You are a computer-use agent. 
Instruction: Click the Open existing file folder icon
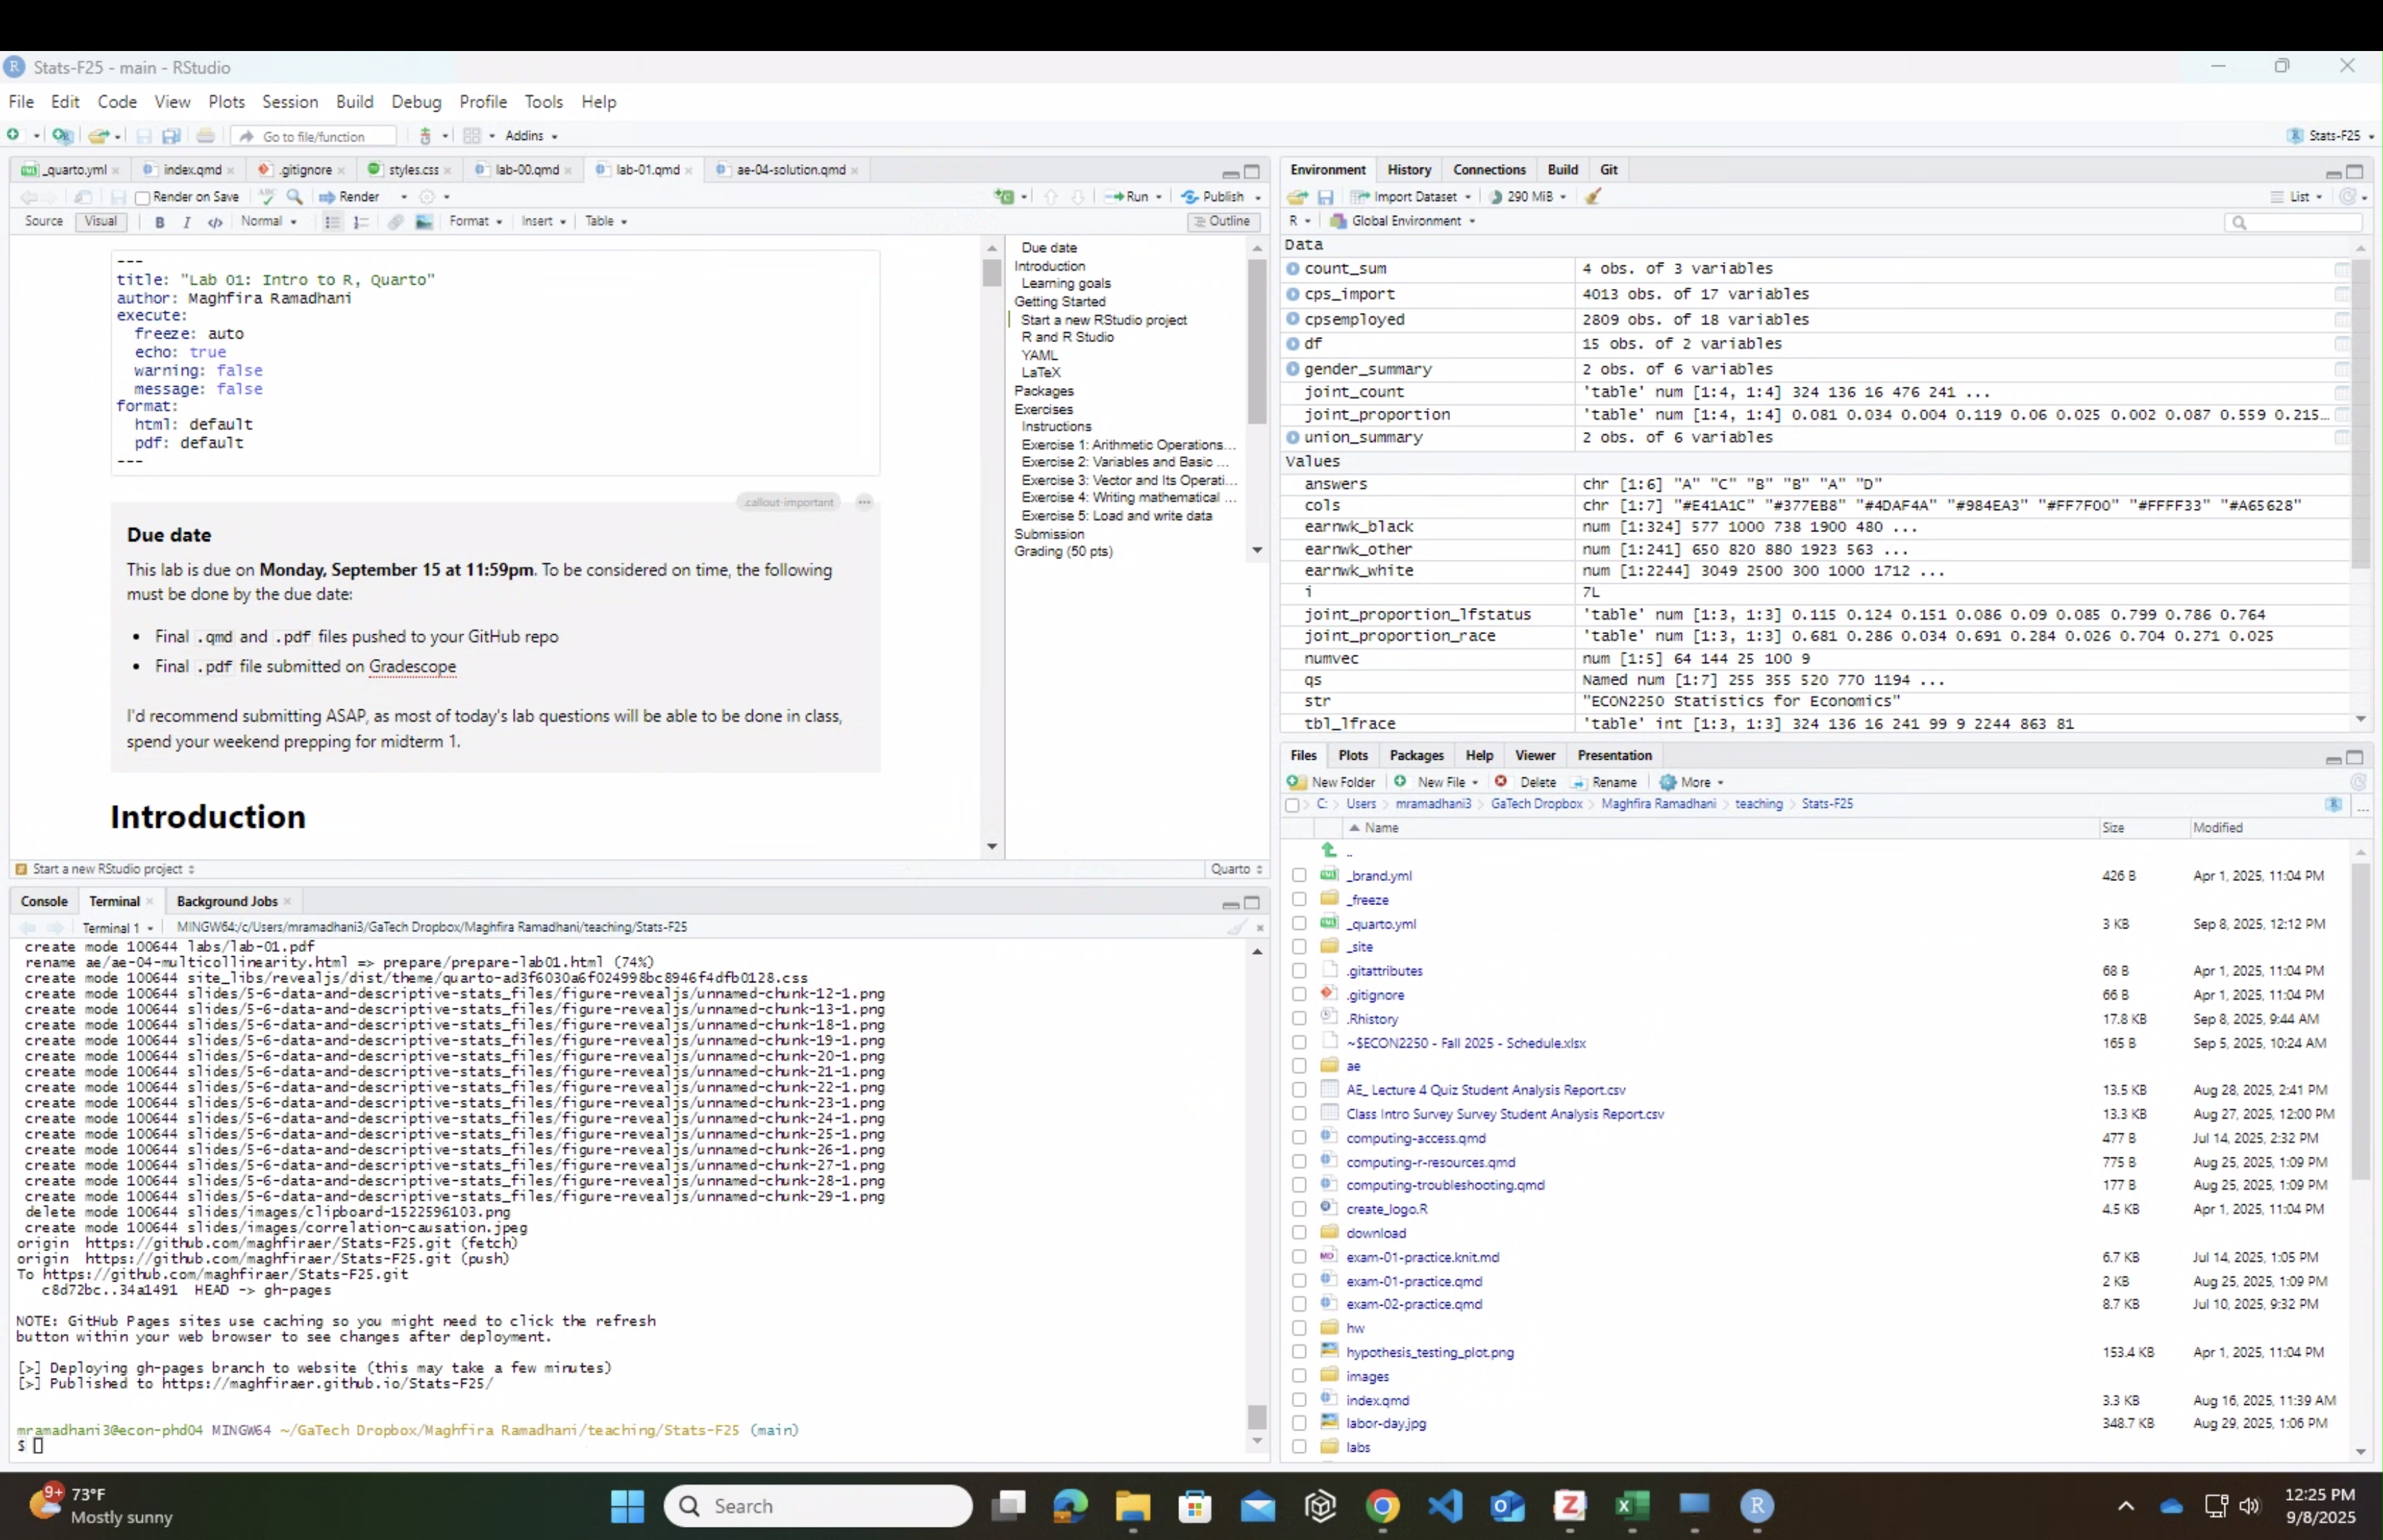(x=98, y=135)
